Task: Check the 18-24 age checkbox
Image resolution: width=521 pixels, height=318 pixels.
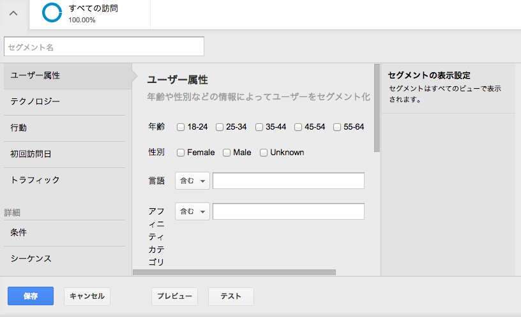Action: [181, 127]
